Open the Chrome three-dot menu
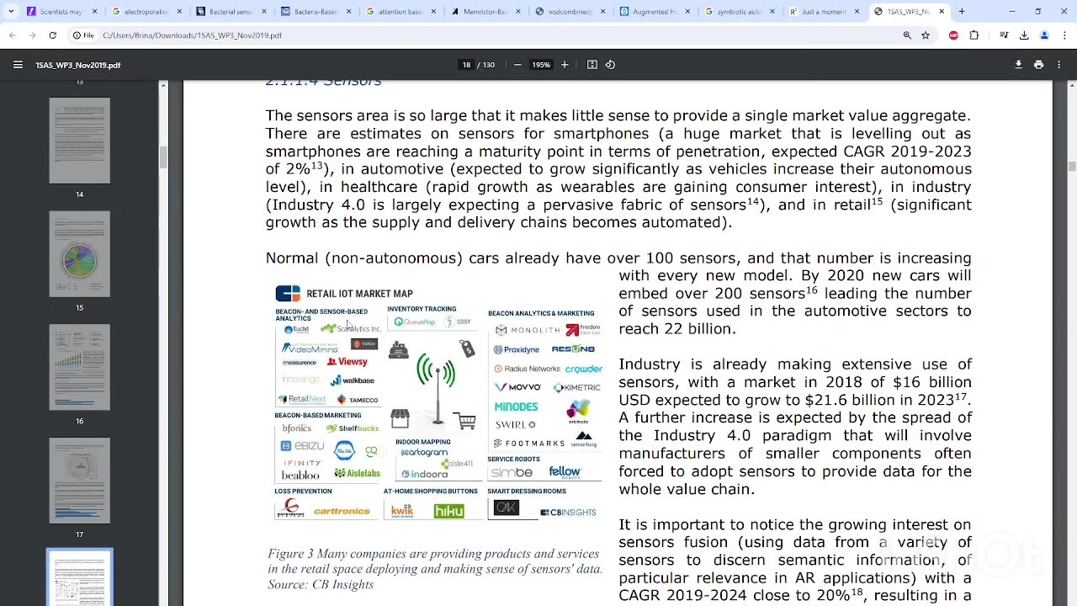This screenshot has width=1077, height=606. coord(1064,35)
